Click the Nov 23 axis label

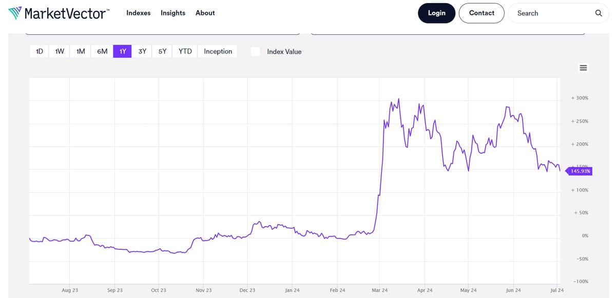204,290
